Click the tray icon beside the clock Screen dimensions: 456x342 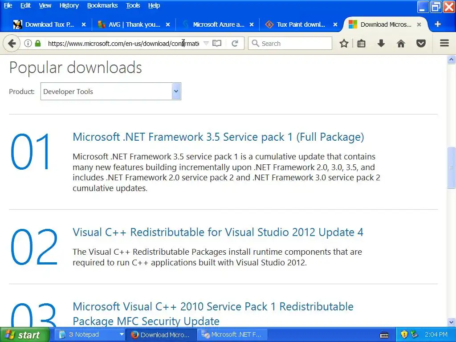[x=414, y=335]
